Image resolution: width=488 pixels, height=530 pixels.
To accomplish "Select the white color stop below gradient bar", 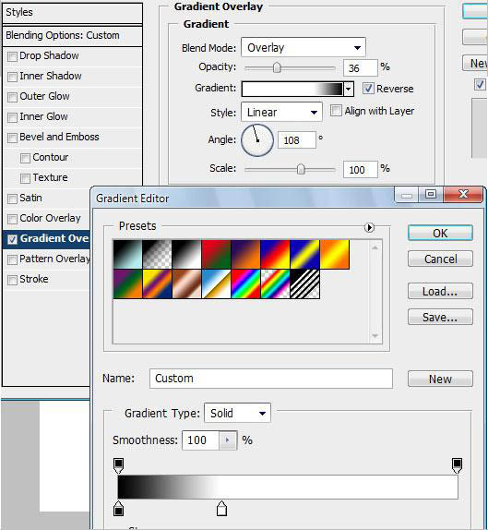I will pos(221,509).
